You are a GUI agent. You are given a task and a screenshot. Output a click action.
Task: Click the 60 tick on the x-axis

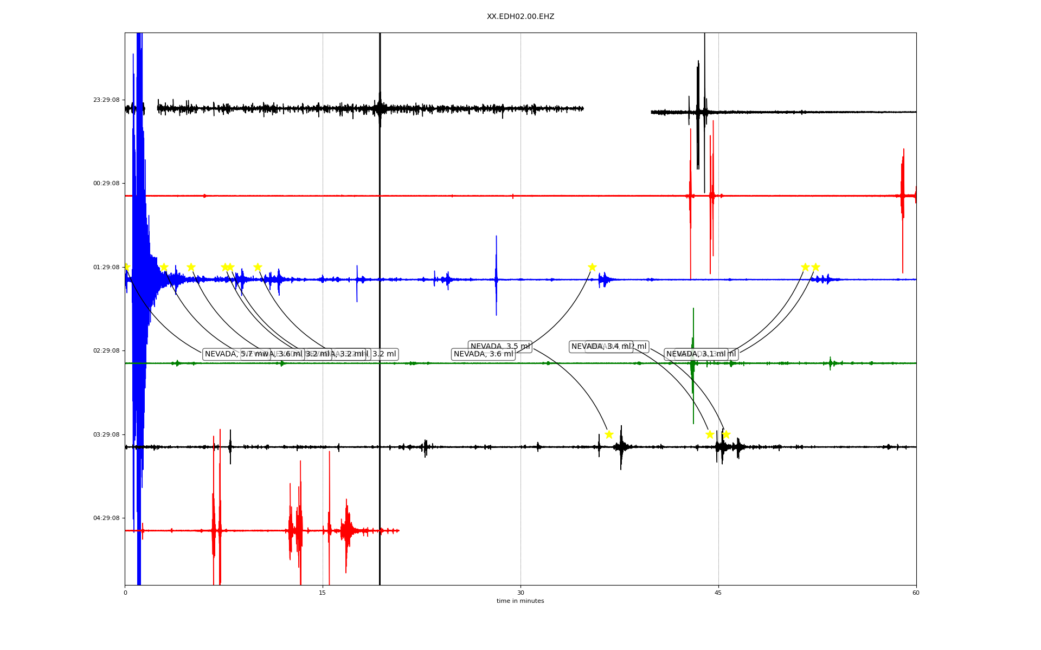(x=916, y=593)
